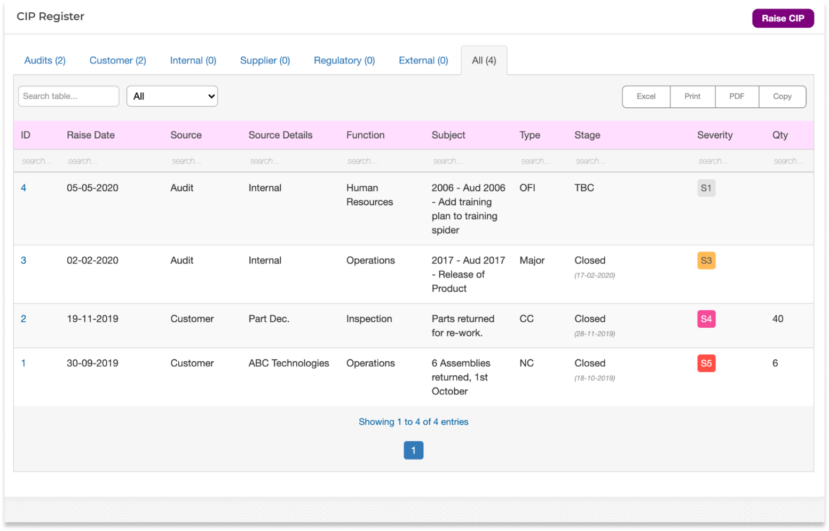Click the (28-11-2019) closed date
The image size is (829, 531).
click(x=595, y=334)
